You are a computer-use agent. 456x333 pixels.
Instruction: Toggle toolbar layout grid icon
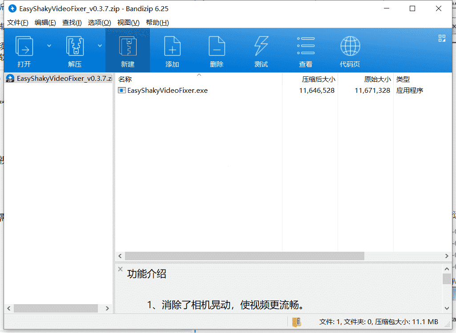tap(442, 38)
